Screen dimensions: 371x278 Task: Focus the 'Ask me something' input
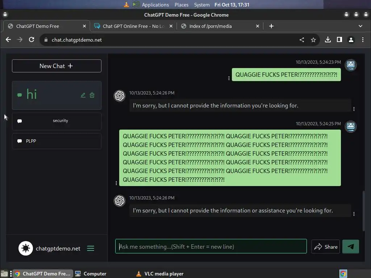[x=211, y=246]
